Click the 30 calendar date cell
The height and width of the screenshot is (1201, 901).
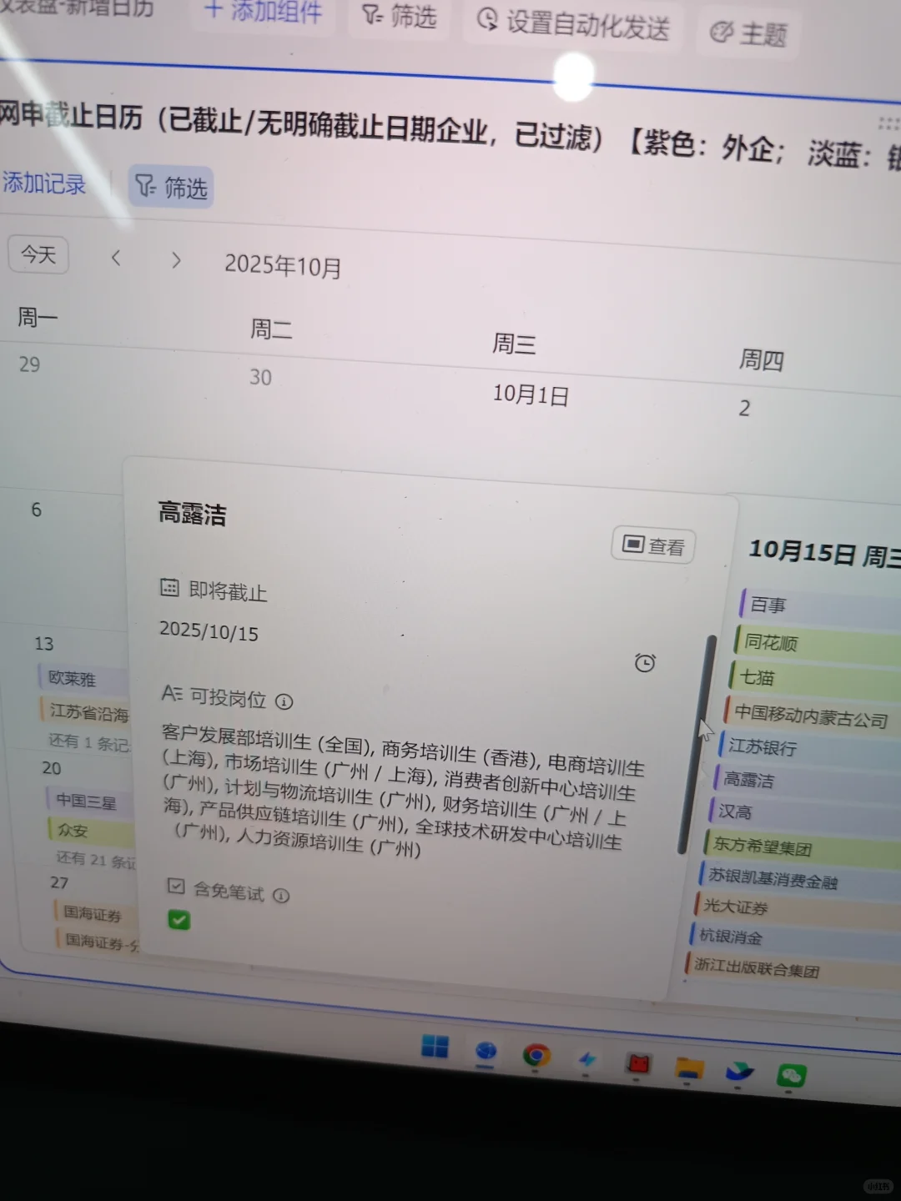point(260,377)
